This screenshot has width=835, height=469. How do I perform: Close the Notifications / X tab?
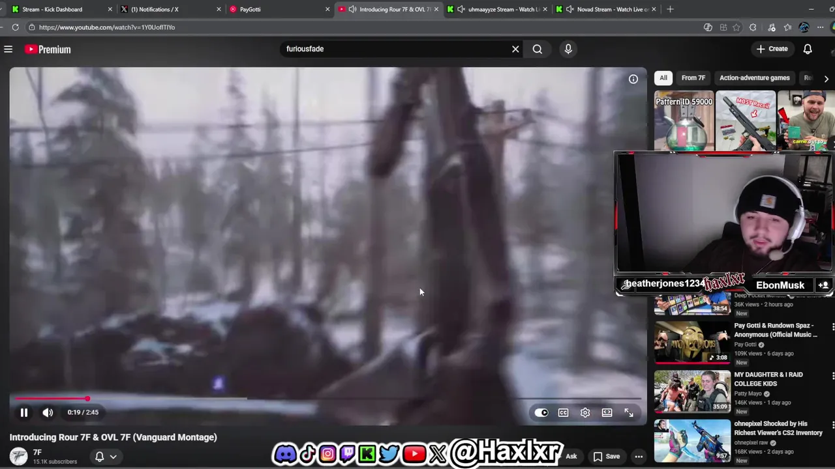coord(219,9)
